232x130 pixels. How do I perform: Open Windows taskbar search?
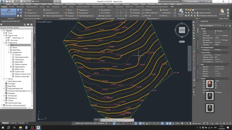click(9, 127)
